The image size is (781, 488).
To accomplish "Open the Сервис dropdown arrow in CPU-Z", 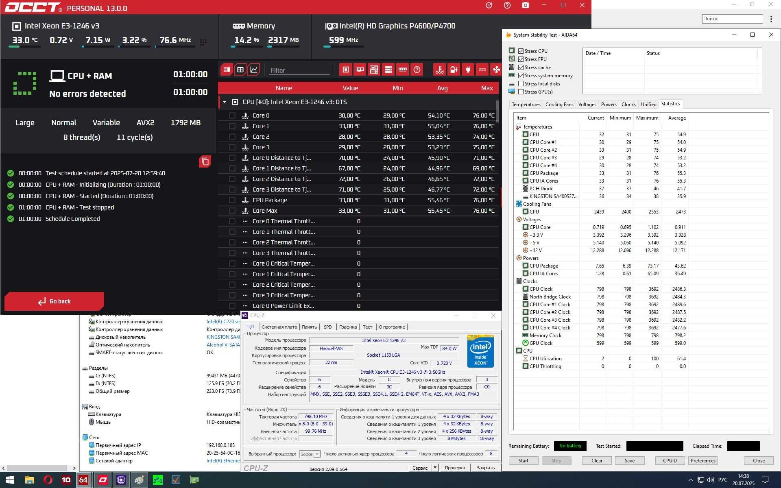I will coord(435,468).
